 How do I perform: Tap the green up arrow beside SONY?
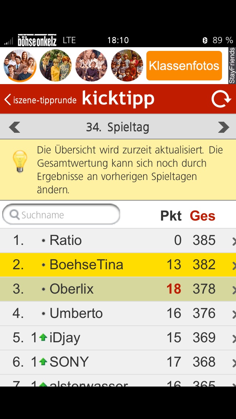point(43,362)
